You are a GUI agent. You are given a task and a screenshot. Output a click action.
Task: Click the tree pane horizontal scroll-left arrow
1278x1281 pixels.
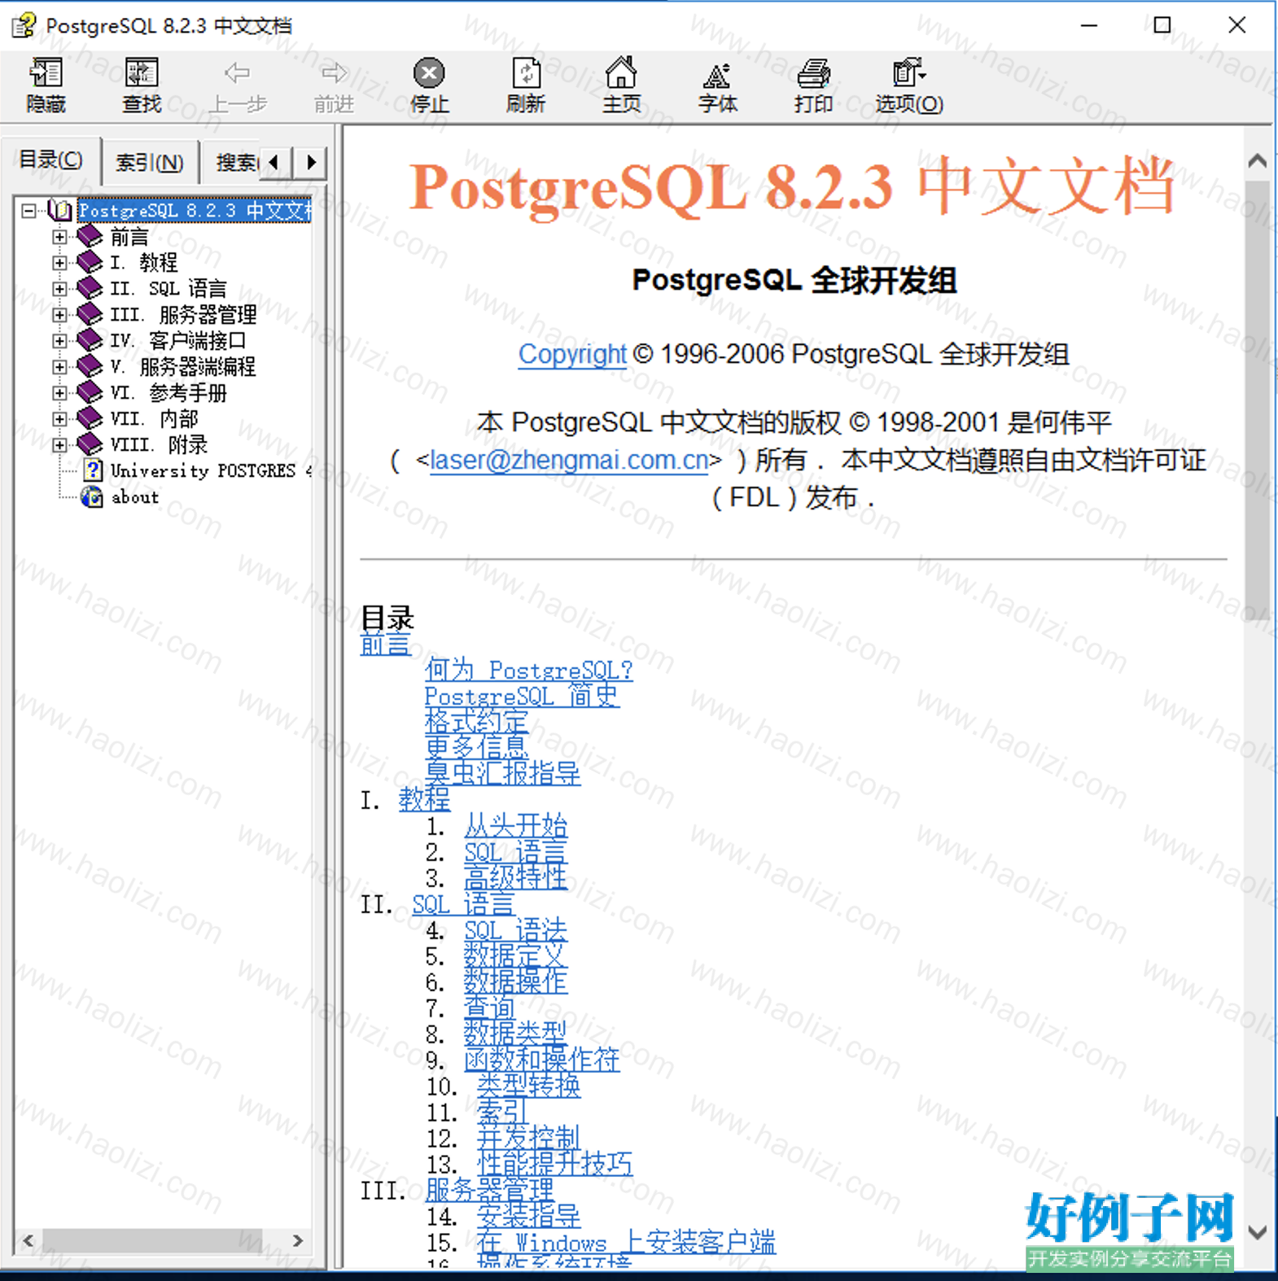click(28, 1240)
